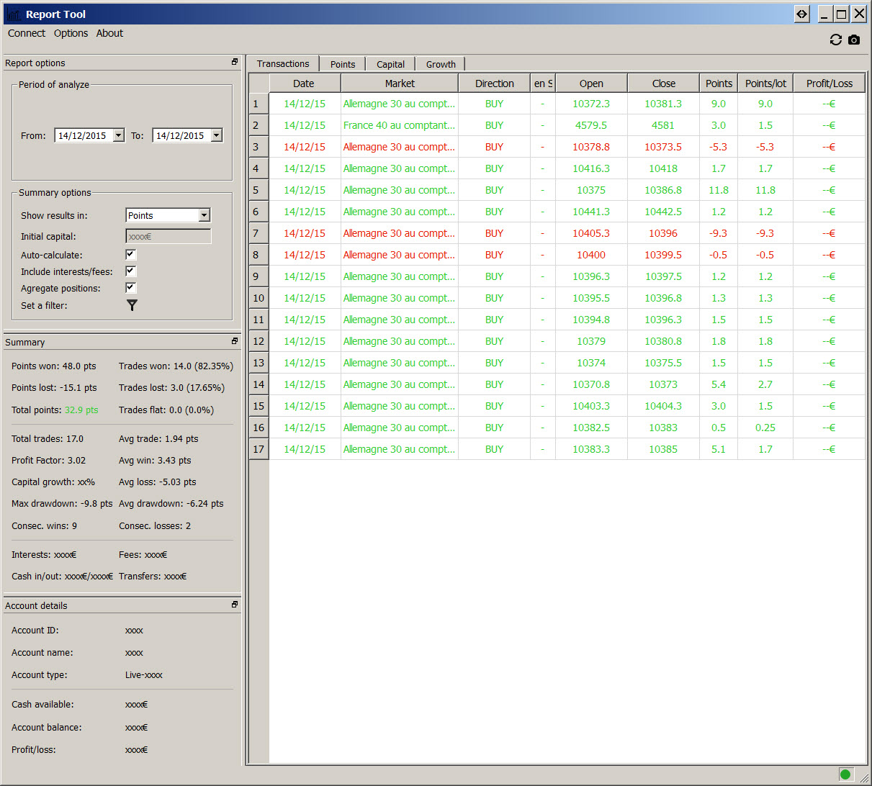Click the Market column header
872x786 pixels.
pyautogui.click(x=400, y=83)
